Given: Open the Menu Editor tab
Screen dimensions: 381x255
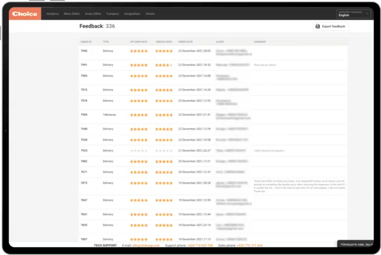Looking at the screenshot, I should [x=72, y=14].
